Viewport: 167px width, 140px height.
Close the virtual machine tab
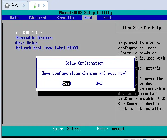click(44, 5)
